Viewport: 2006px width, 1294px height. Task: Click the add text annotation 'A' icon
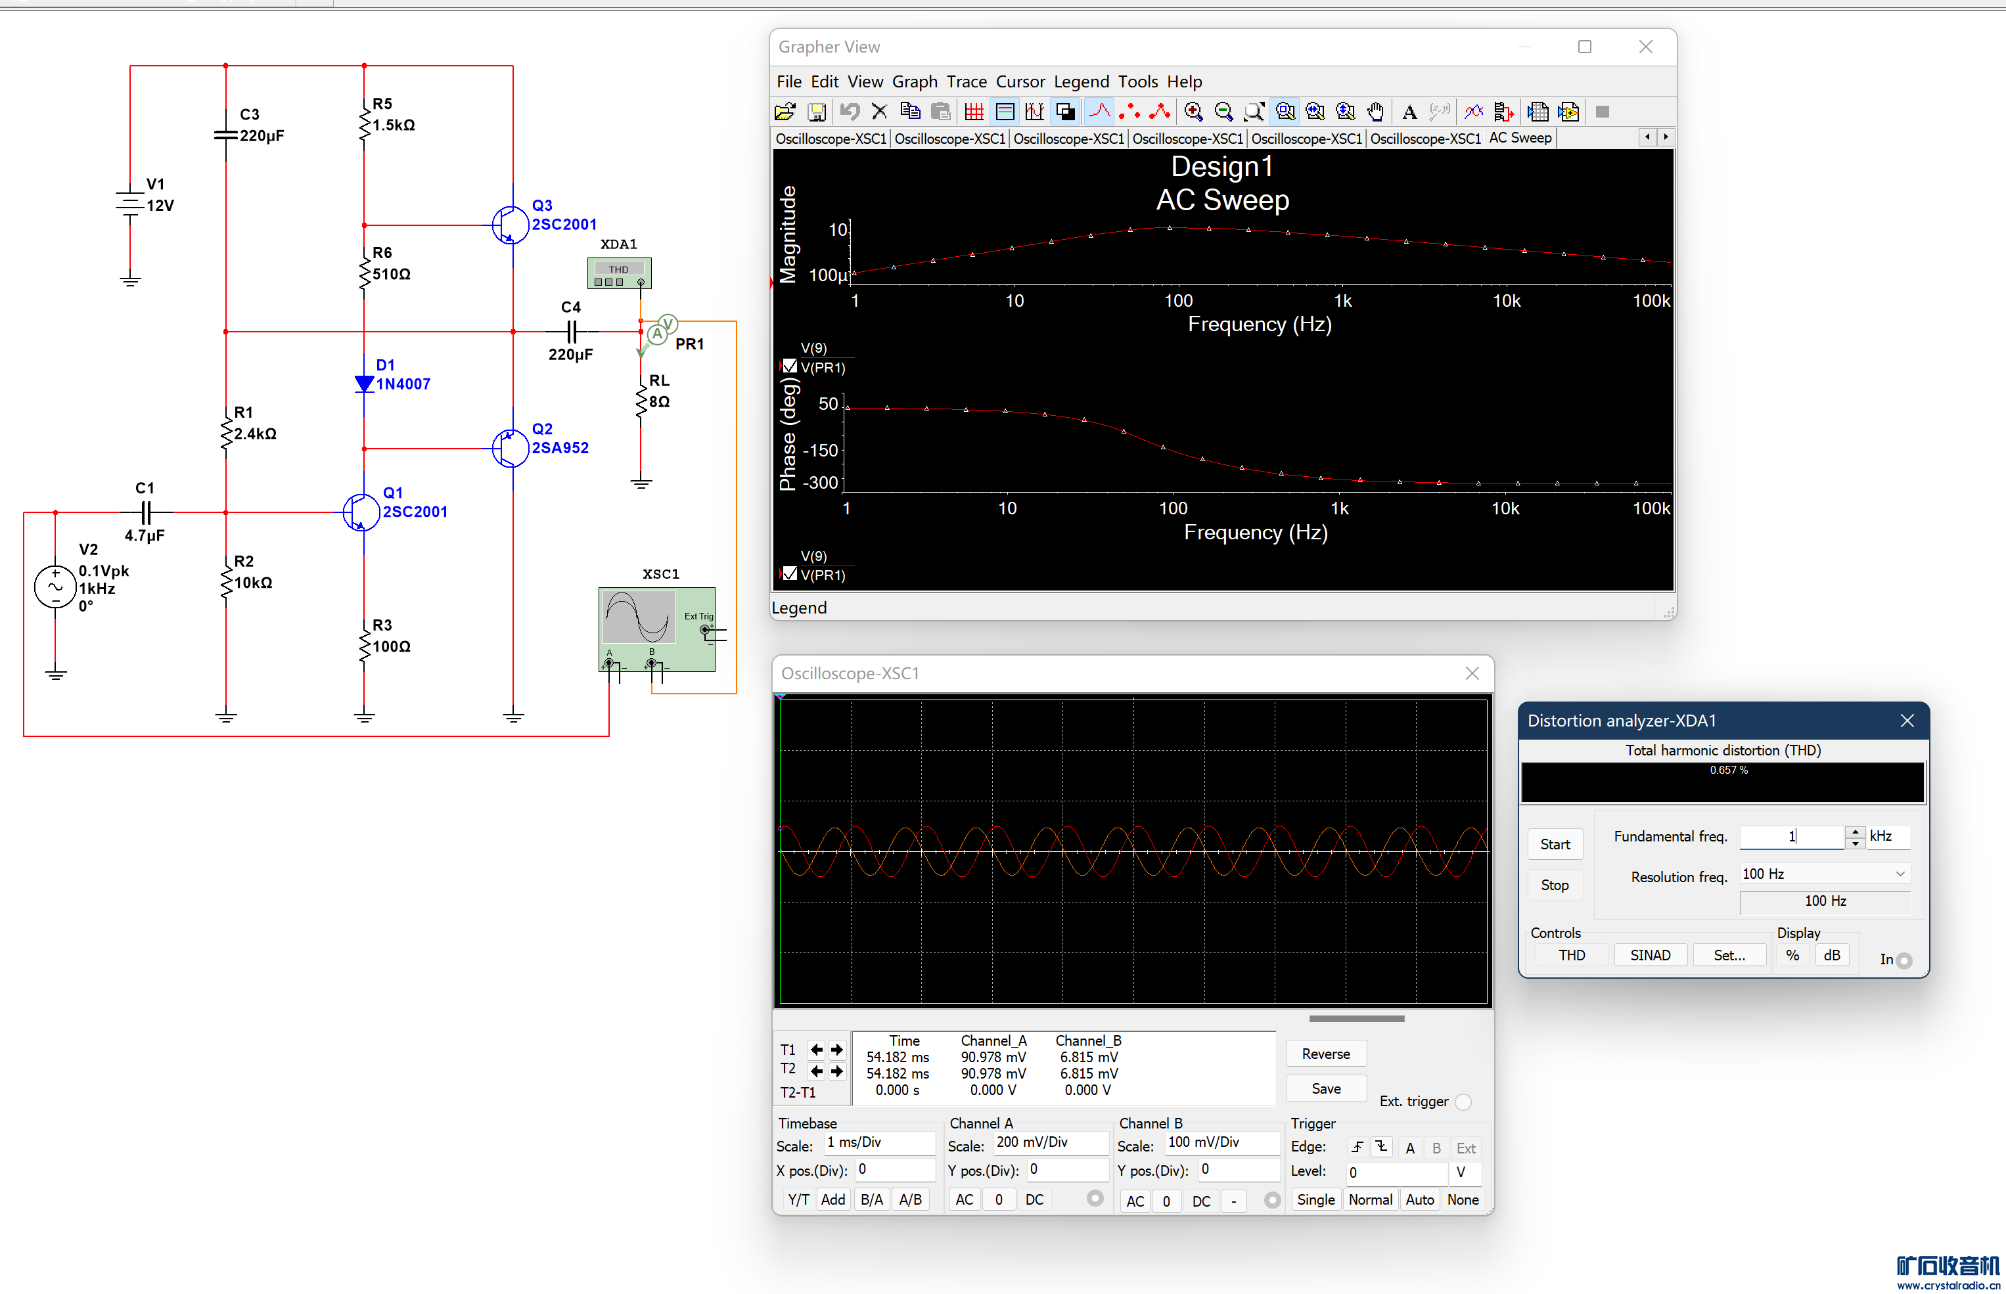tap(1409, 112)
